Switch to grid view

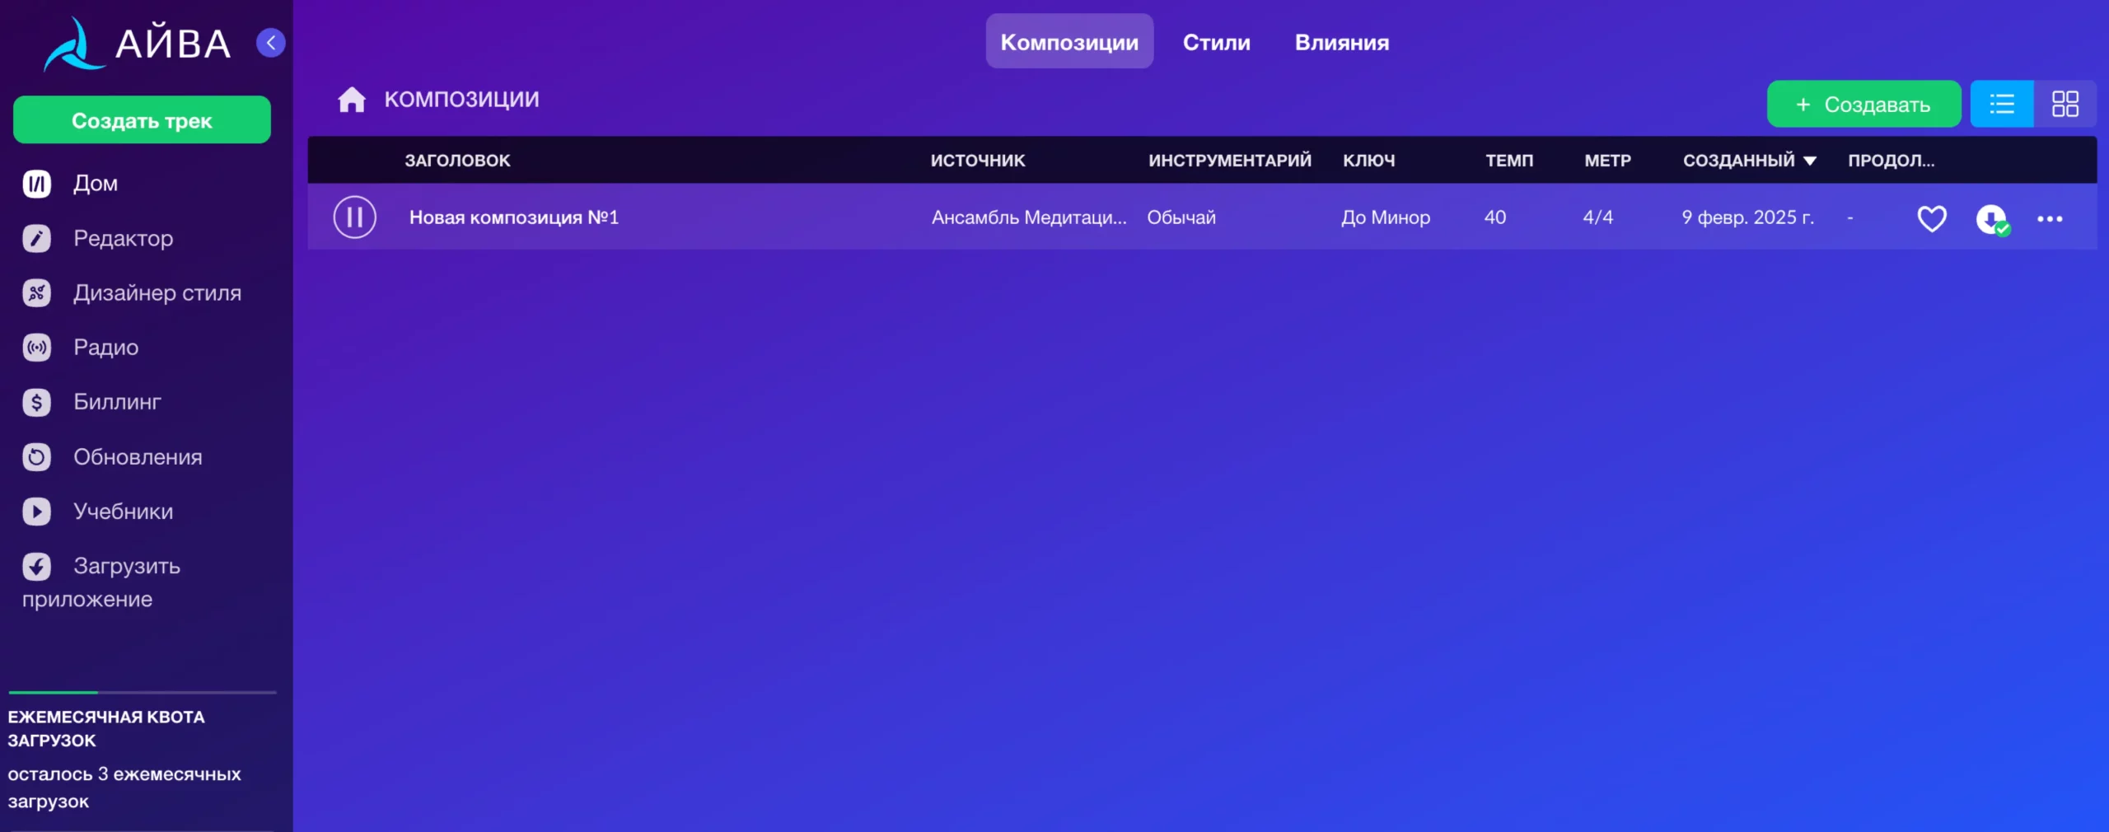2065,105
